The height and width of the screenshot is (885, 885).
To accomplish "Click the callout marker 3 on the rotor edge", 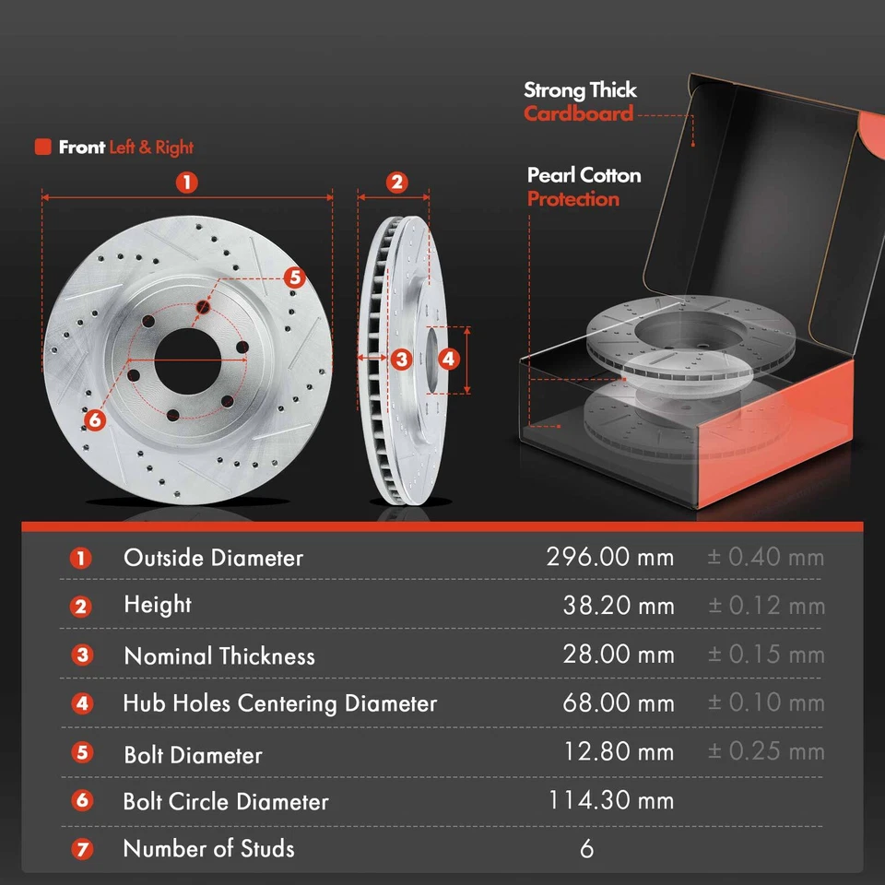I will click(401, 358).
